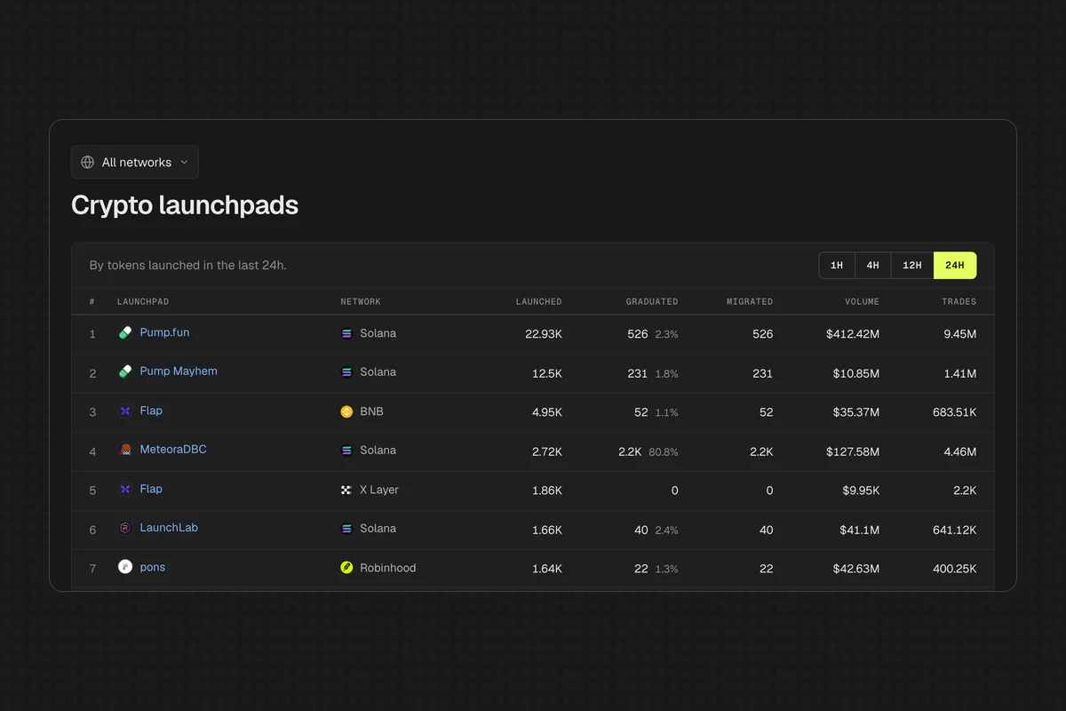Viewport: 1066px width, 711px height.
Task: Sort by the Graduated column header
Action: coord(652,302)
